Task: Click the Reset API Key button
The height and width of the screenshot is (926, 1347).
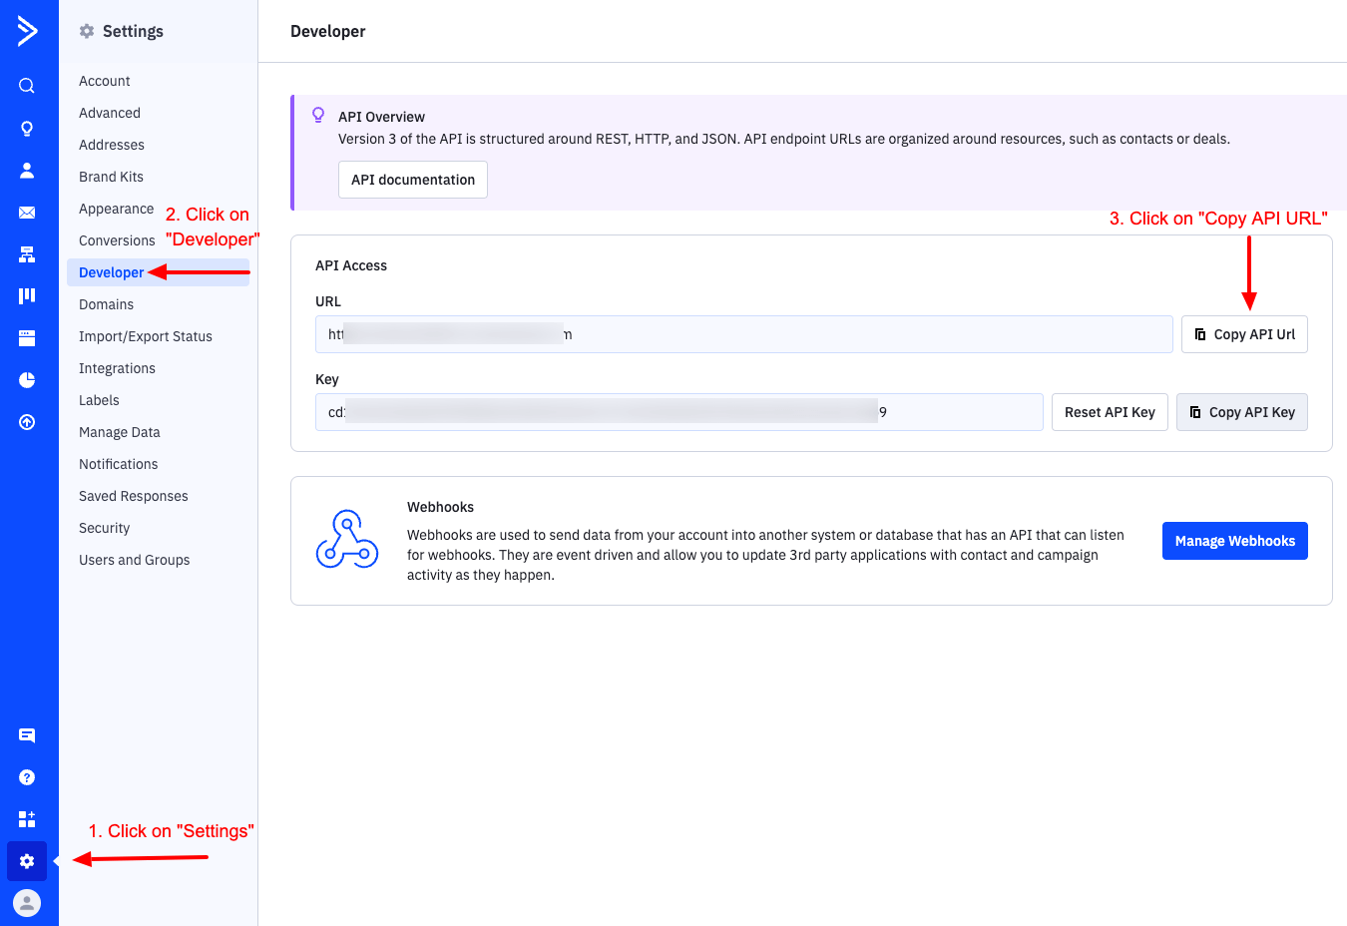Action: click(1109, 412)
